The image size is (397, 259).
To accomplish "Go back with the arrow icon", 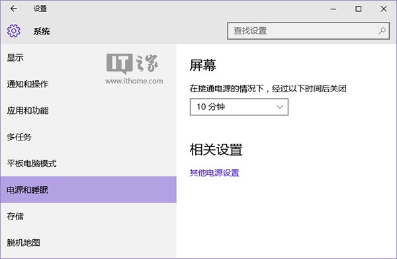I will [14, 9].
